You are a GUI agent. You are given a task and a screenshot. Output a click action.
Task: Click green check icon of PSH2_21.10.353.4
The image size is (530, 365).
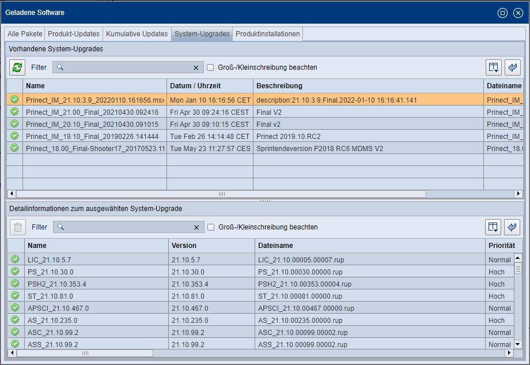15,284
